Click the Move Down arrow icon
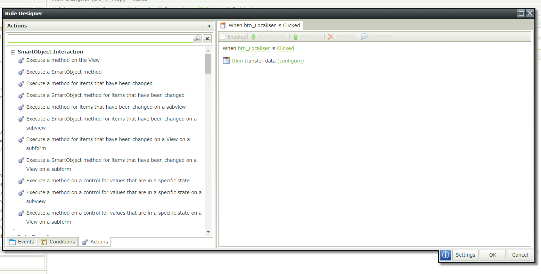The image size is (541, 274). (x=253, y=37)
